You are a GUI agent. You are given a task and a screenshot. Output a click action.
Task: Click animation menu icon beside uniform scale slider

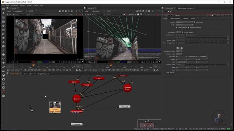[x=228, y=65]
